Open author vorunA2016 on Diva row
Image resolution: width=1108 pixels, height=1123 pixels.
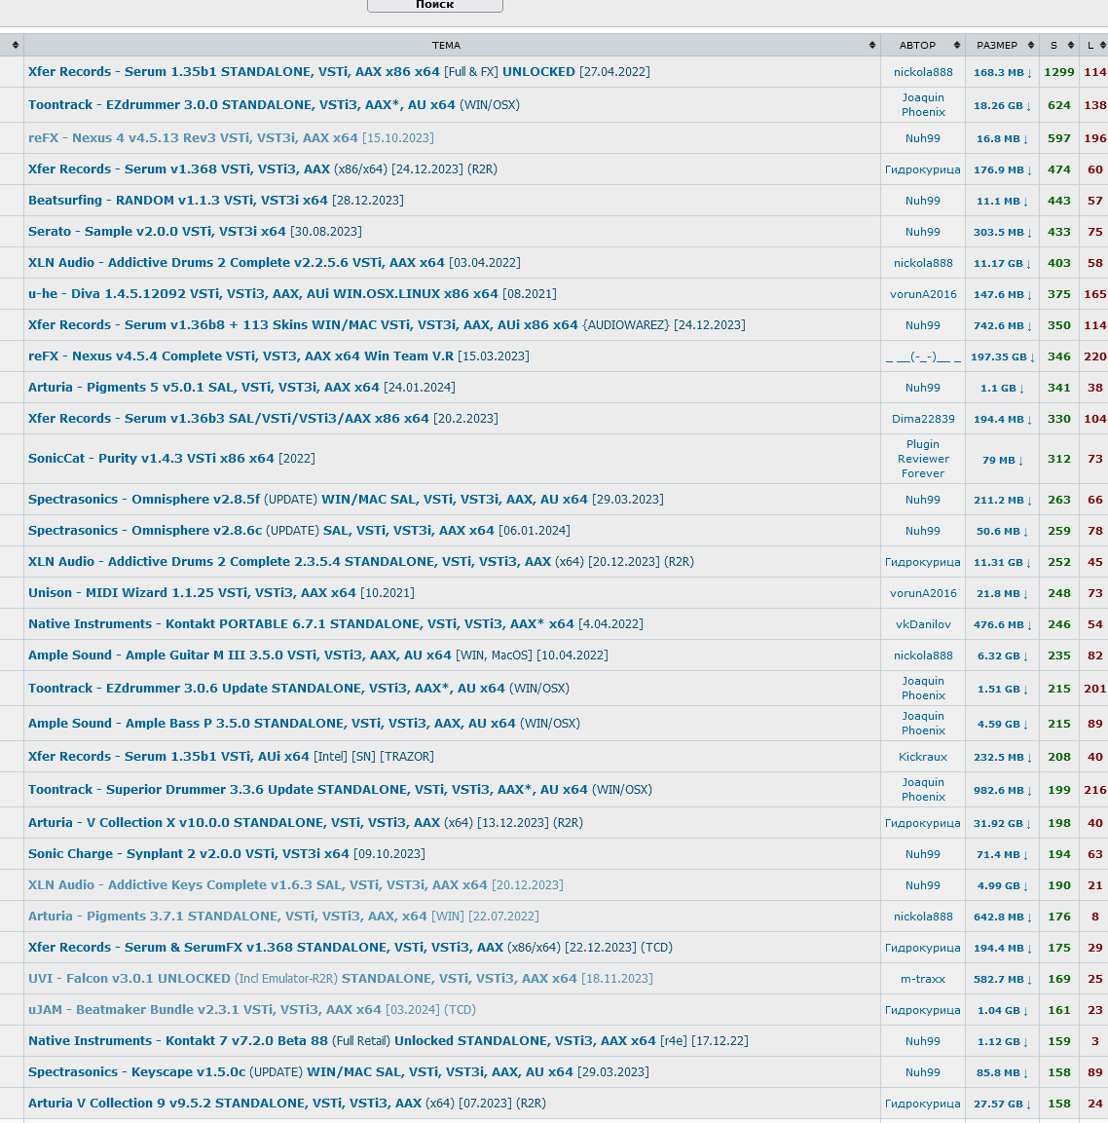(x=923, y=294)
